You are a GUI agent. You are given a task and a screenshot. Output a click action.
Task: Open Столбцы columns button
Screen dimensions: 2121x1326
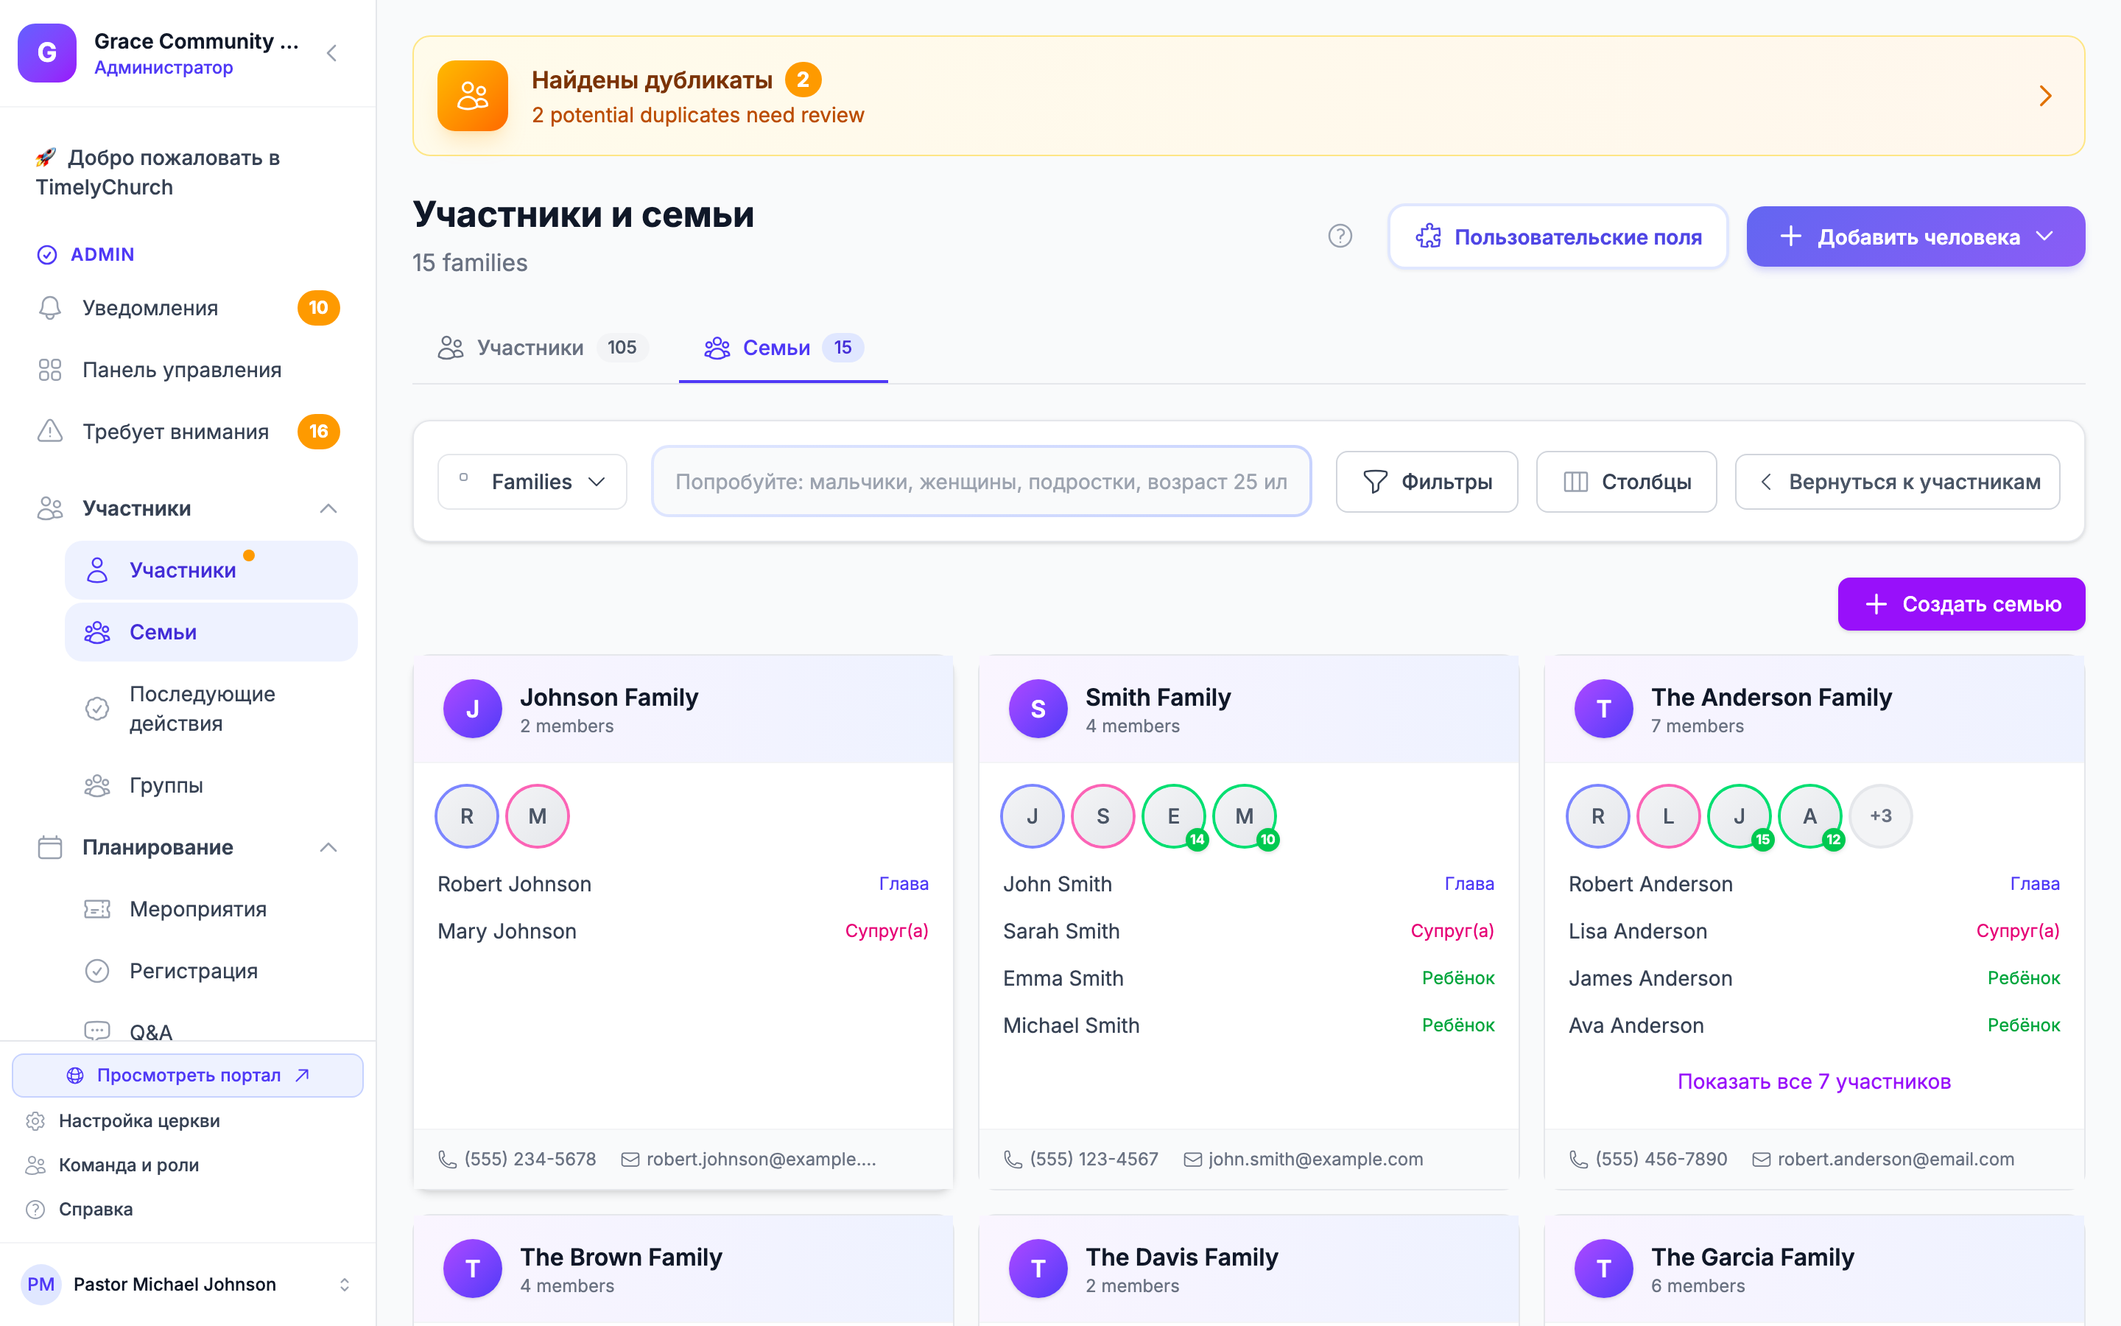pos(1626,482)
